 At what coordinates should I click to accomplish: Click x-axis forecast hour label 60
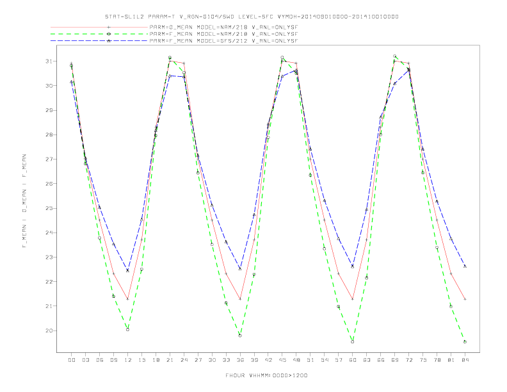353,360
